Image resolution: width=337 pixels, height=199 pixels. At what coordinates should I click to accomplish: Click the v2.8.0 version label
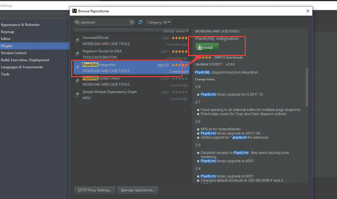[230, 64]
